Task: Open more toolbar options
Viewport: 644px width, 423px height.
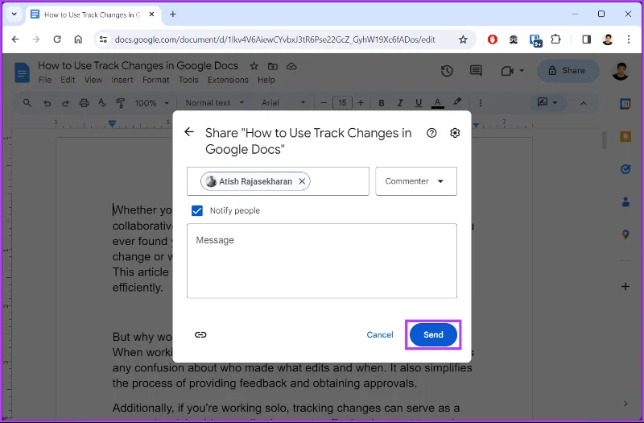Action: click(x=480, y=103)
